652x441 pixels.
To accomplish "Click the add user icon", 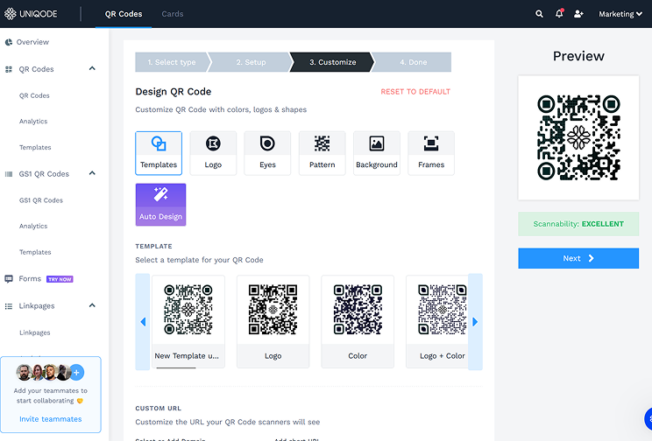I will click(578, 14).
